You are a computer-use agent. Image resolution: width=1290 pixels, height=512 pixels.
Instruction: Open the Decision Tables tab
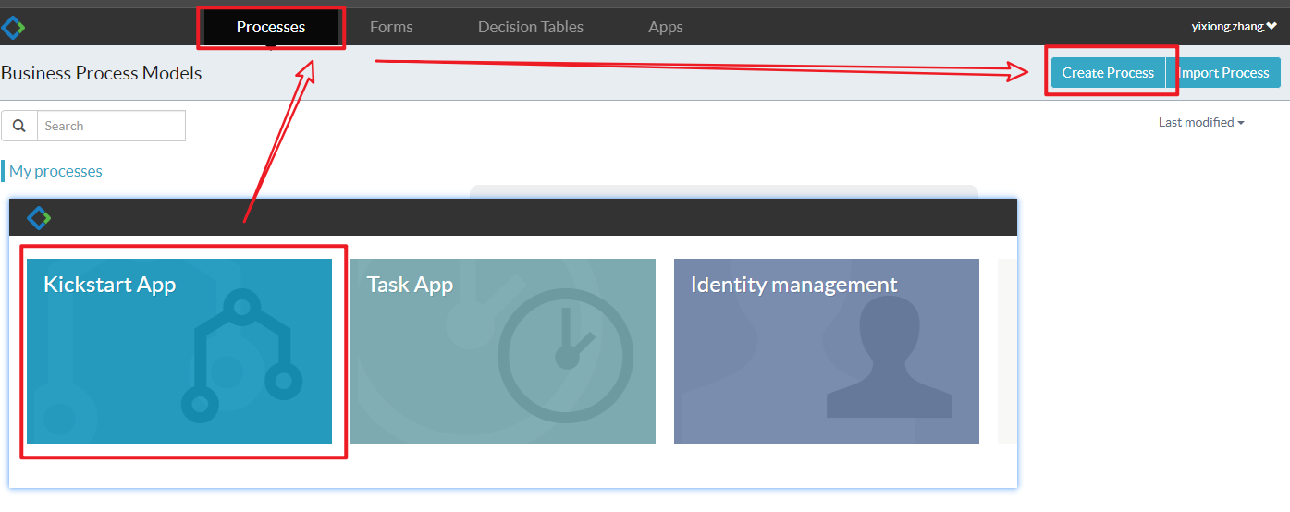(x=530, y=27)
